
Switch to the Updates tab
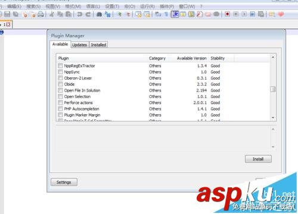tap(80, 45)
